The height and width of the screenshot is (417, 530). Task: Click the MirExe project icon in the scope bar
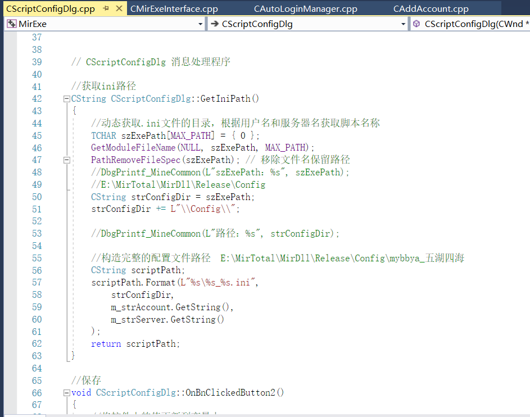click(x=11, y=24)
